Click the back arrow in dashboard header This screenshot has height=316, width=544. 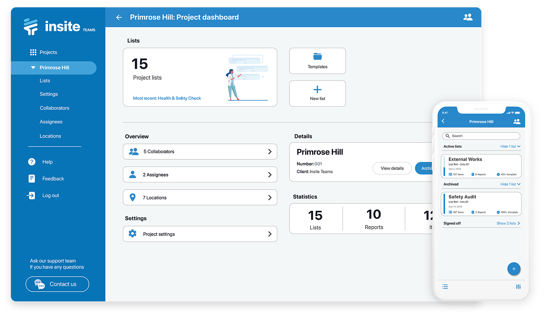tap(119, 17)
